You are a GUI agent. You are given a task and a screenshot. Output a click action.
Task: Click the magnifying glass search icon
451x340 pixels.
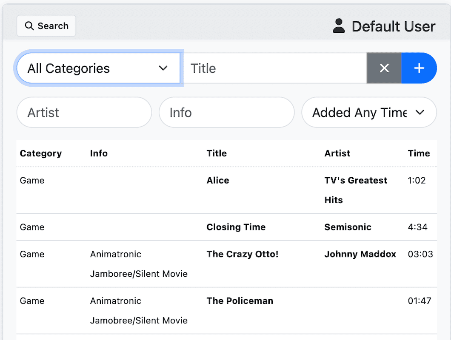29,26
